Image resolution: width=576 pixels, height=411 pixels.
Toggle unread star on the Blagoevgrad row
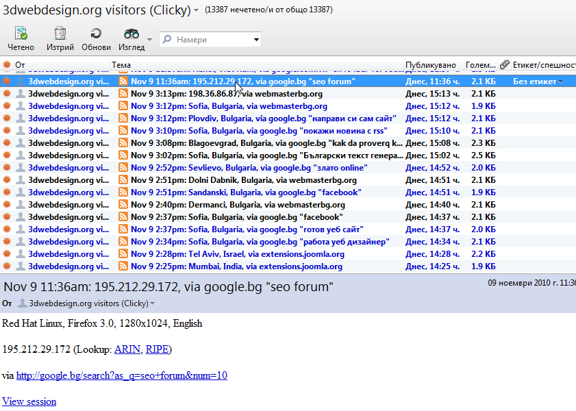point(7,143)
